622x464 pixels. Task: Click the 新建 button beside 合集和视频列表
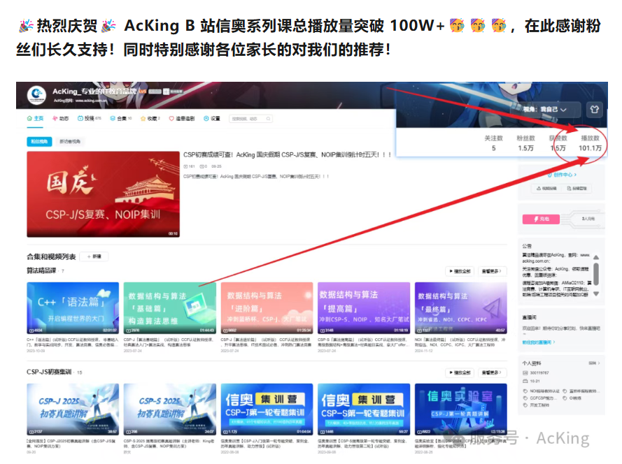[x=94, y=256]
